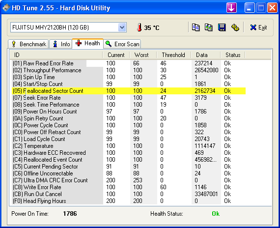Click data value 26542080
Screen dimensions: 280x228
206,70
